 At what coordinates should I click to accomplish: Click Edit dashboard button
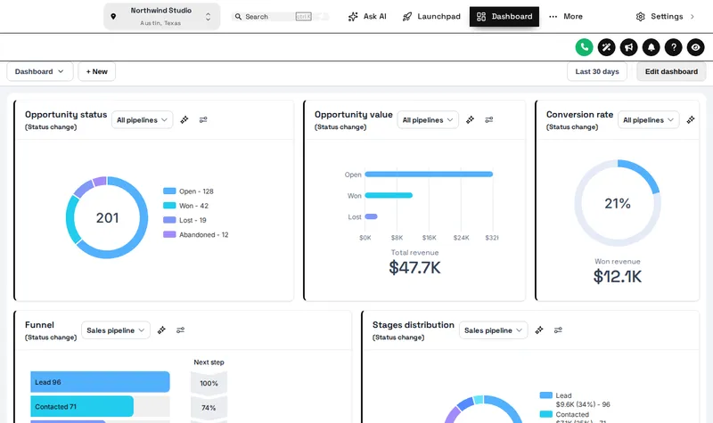coord(671,72)
